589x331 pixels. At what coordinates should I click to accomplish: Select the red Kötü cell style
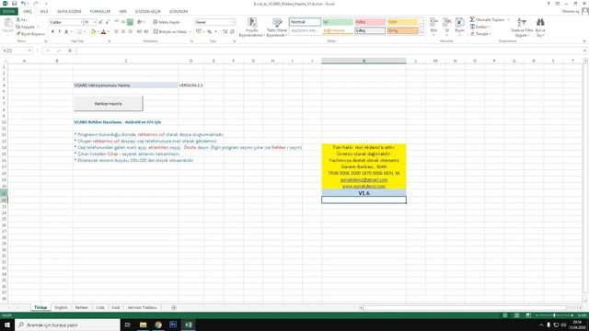(x=370, y=22)
